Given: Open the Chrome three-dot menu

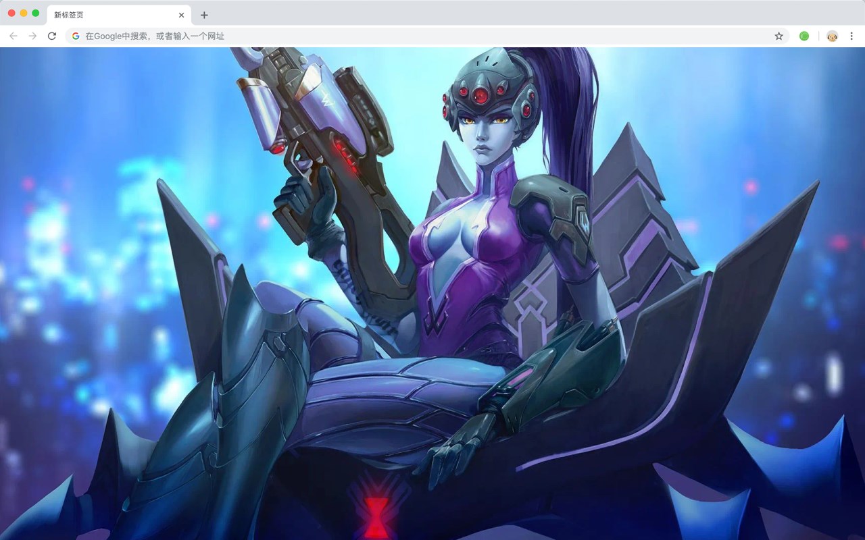Looking at the screenshot, I should click(x=851, y=36).
